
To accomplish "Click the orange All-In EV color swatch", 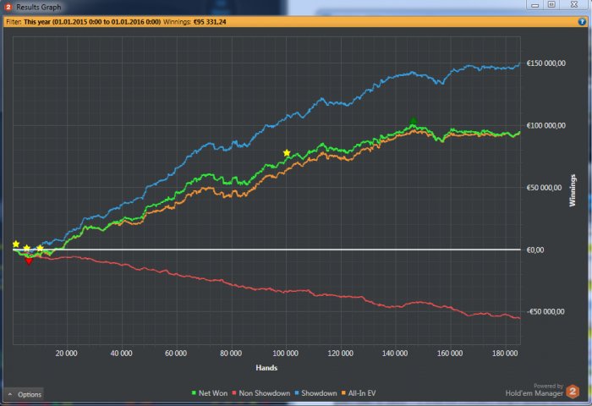I will click(343, 393).
